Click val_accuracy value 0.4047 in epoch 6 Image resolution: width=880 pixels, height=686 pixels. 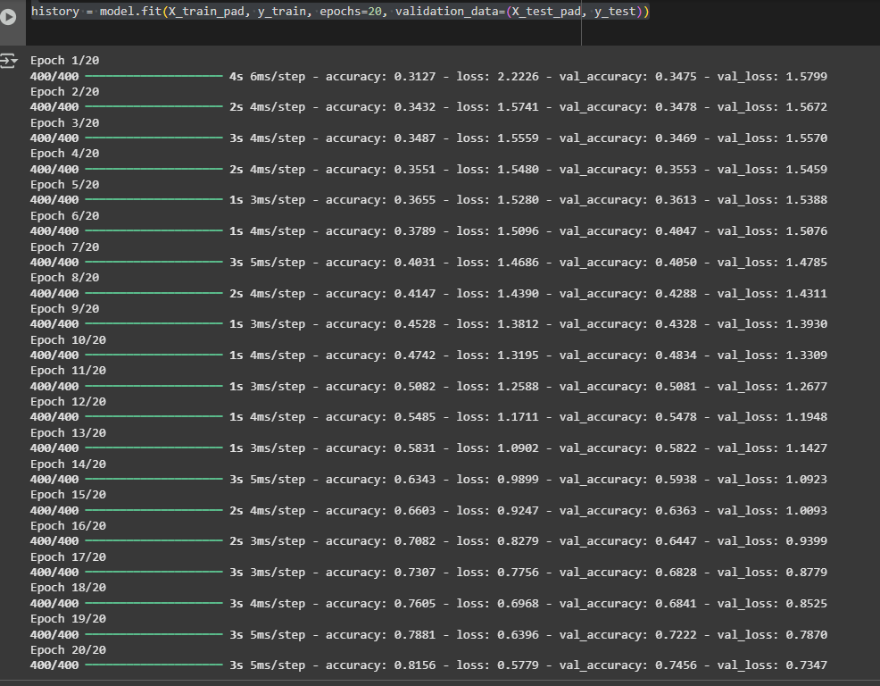[676, 231]
